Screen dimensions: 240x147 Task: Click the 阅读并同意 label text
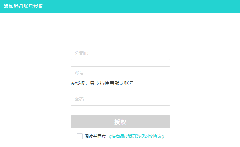[95, 137]
